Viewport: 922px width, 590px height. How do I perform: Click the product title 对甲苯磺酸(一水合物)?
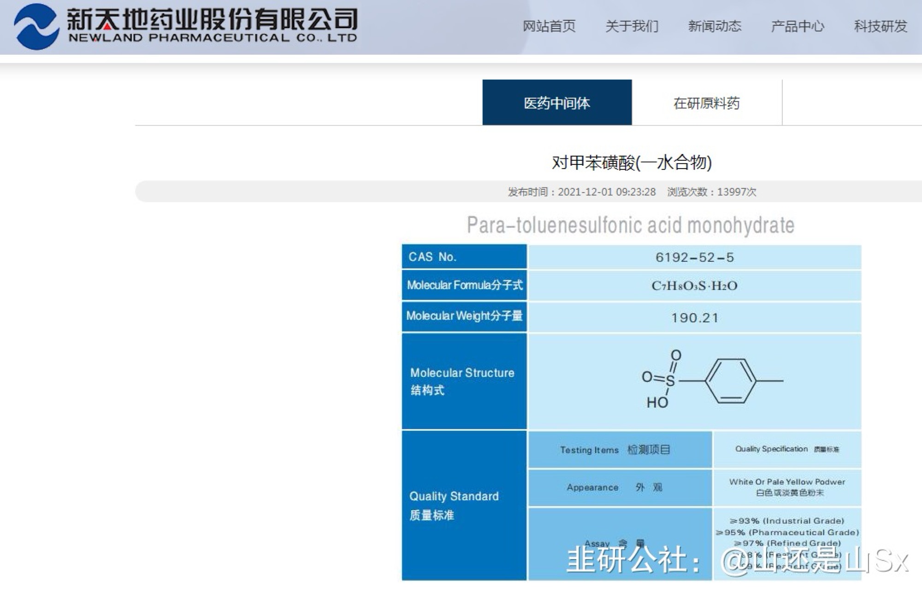coord(632,163)
